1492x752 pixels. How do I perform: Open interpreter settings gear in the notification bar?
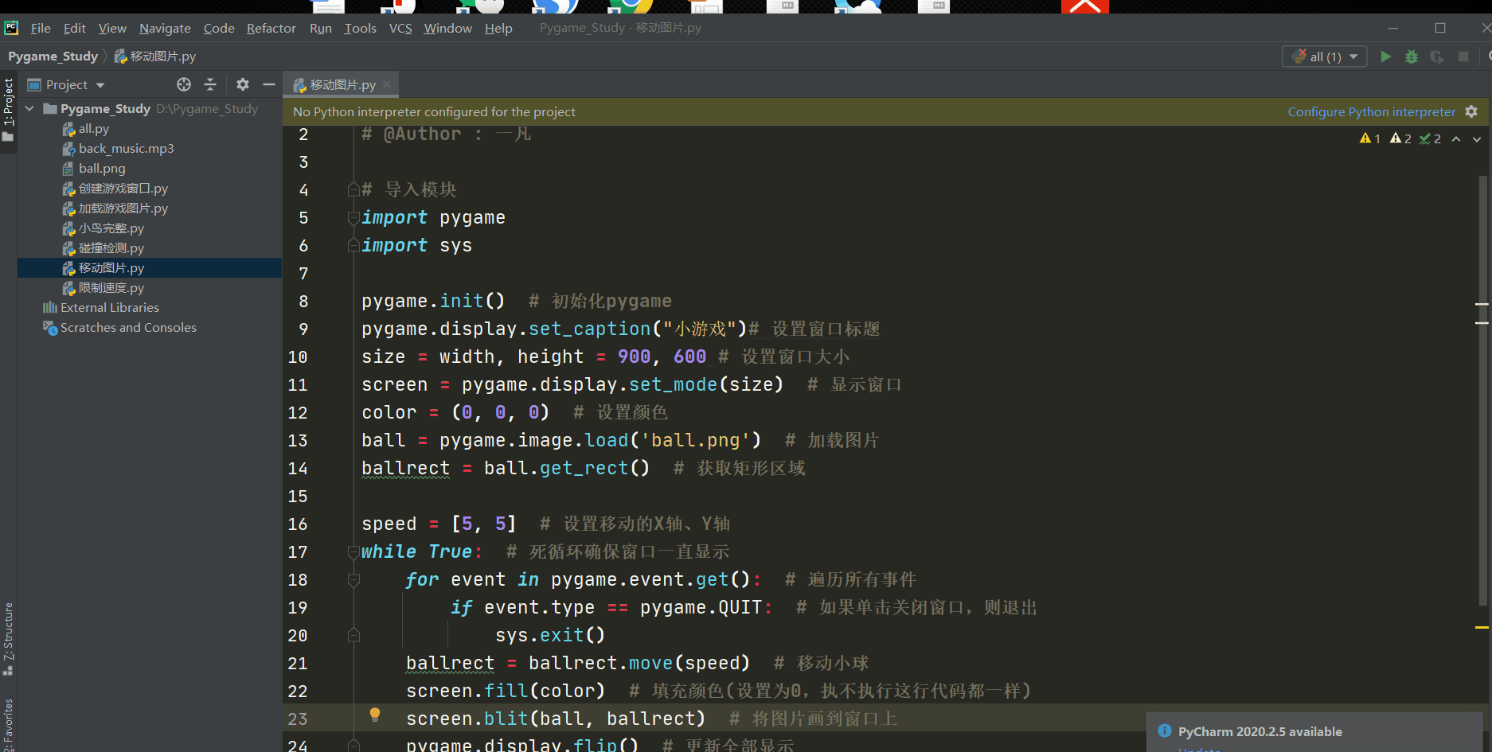(x=1471, y=111)
